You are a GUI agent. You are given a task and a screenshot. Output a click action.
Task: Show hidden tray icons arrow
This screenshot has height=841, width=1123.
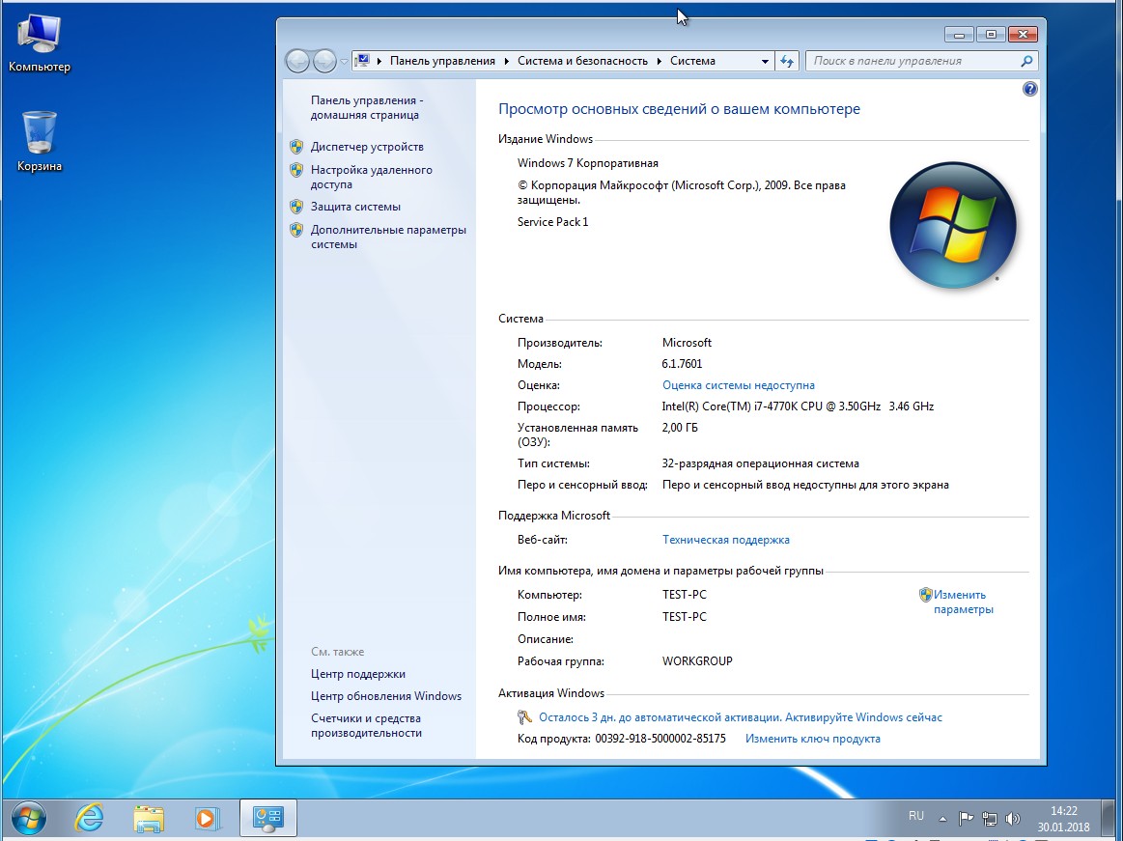click(942, 818)
